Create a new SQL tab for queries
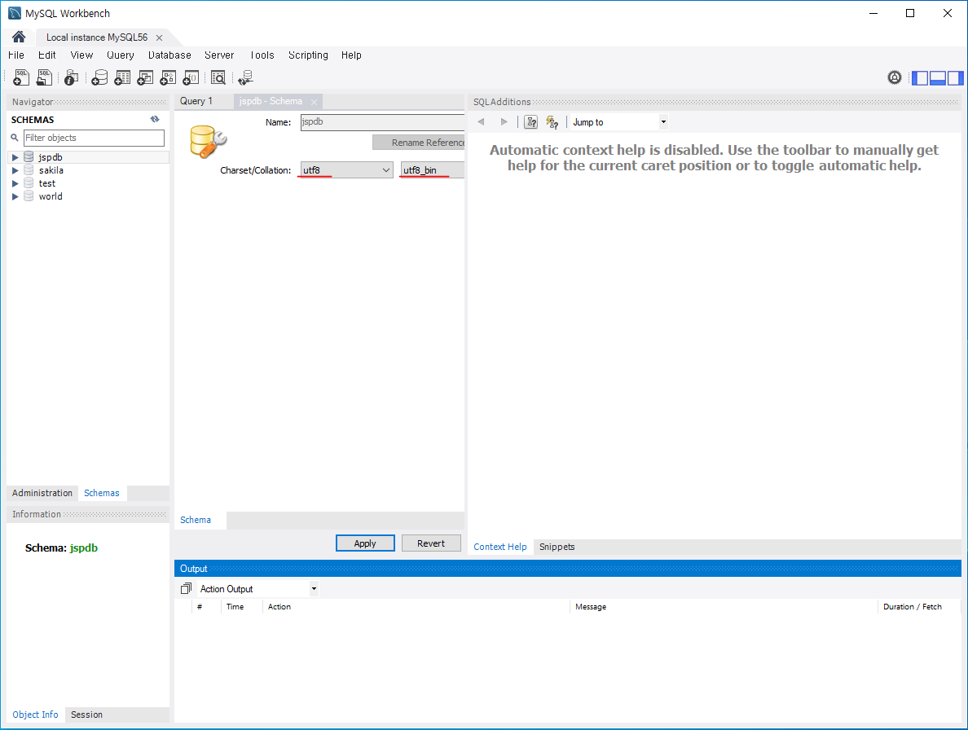The height and width of the screenshot is (730, 968). [21, 77]
